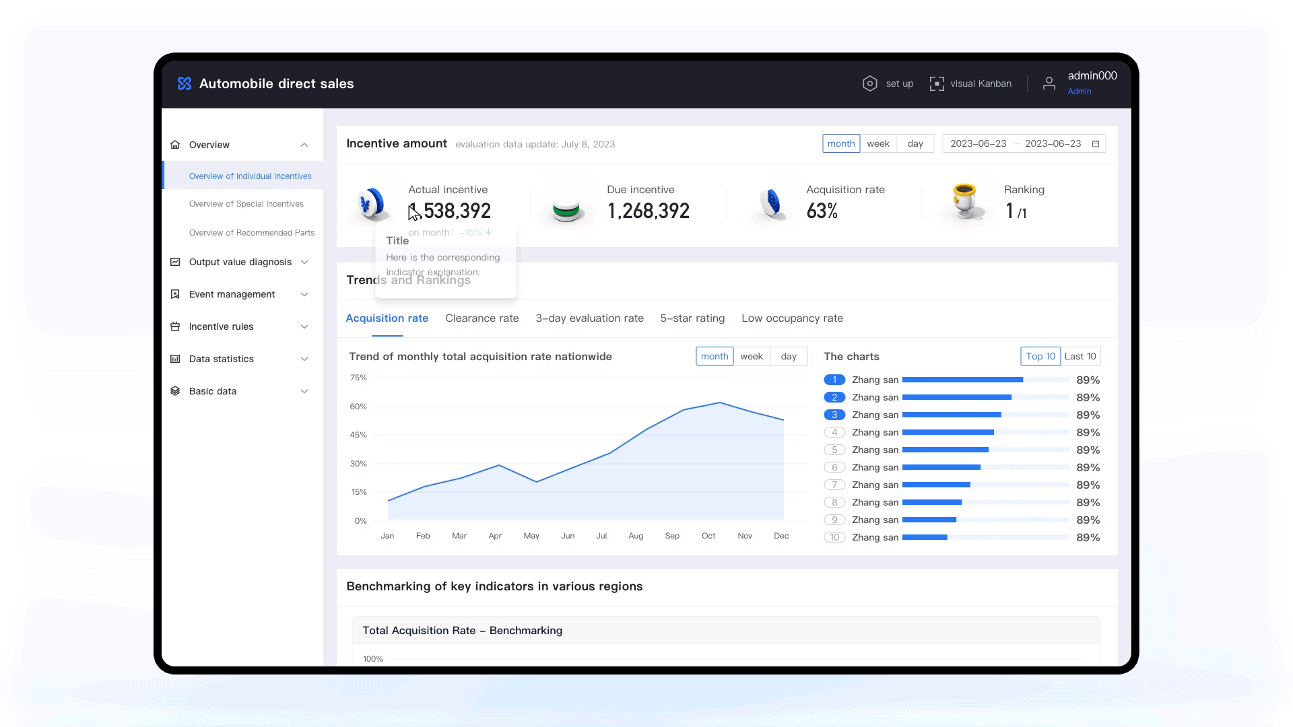Screen dimensions: 1293x727
Task: Switch The charts to Last 10
Action: (1080, 356)
